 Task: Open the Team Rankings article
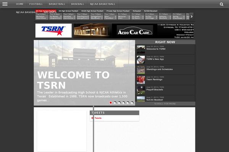tap(154, 79)
